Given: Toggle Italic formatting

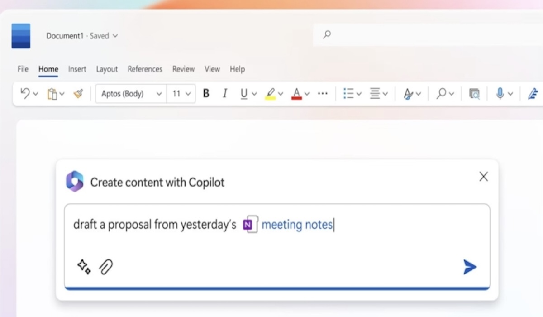Looking at the screenshot, I should pyautogui.click(x=225, y=94).
